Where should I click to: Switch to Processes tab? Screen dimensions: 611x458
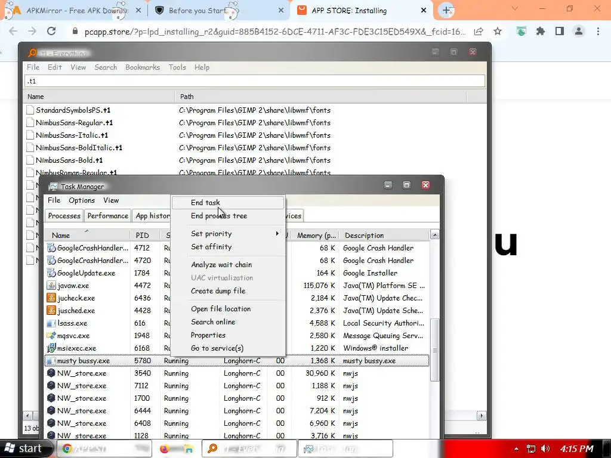tap(64, 216)
